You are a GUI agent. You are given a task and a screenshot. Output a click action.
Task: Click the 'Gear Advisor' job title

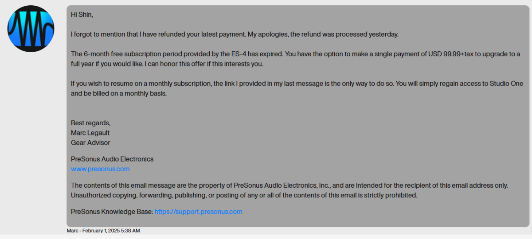(90, 143)
